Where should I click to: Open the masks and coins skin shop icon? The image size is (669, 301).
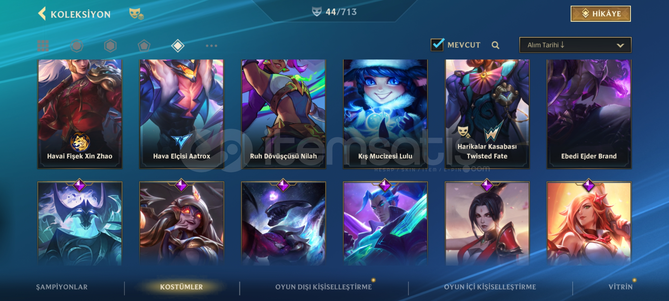(136, 14)
